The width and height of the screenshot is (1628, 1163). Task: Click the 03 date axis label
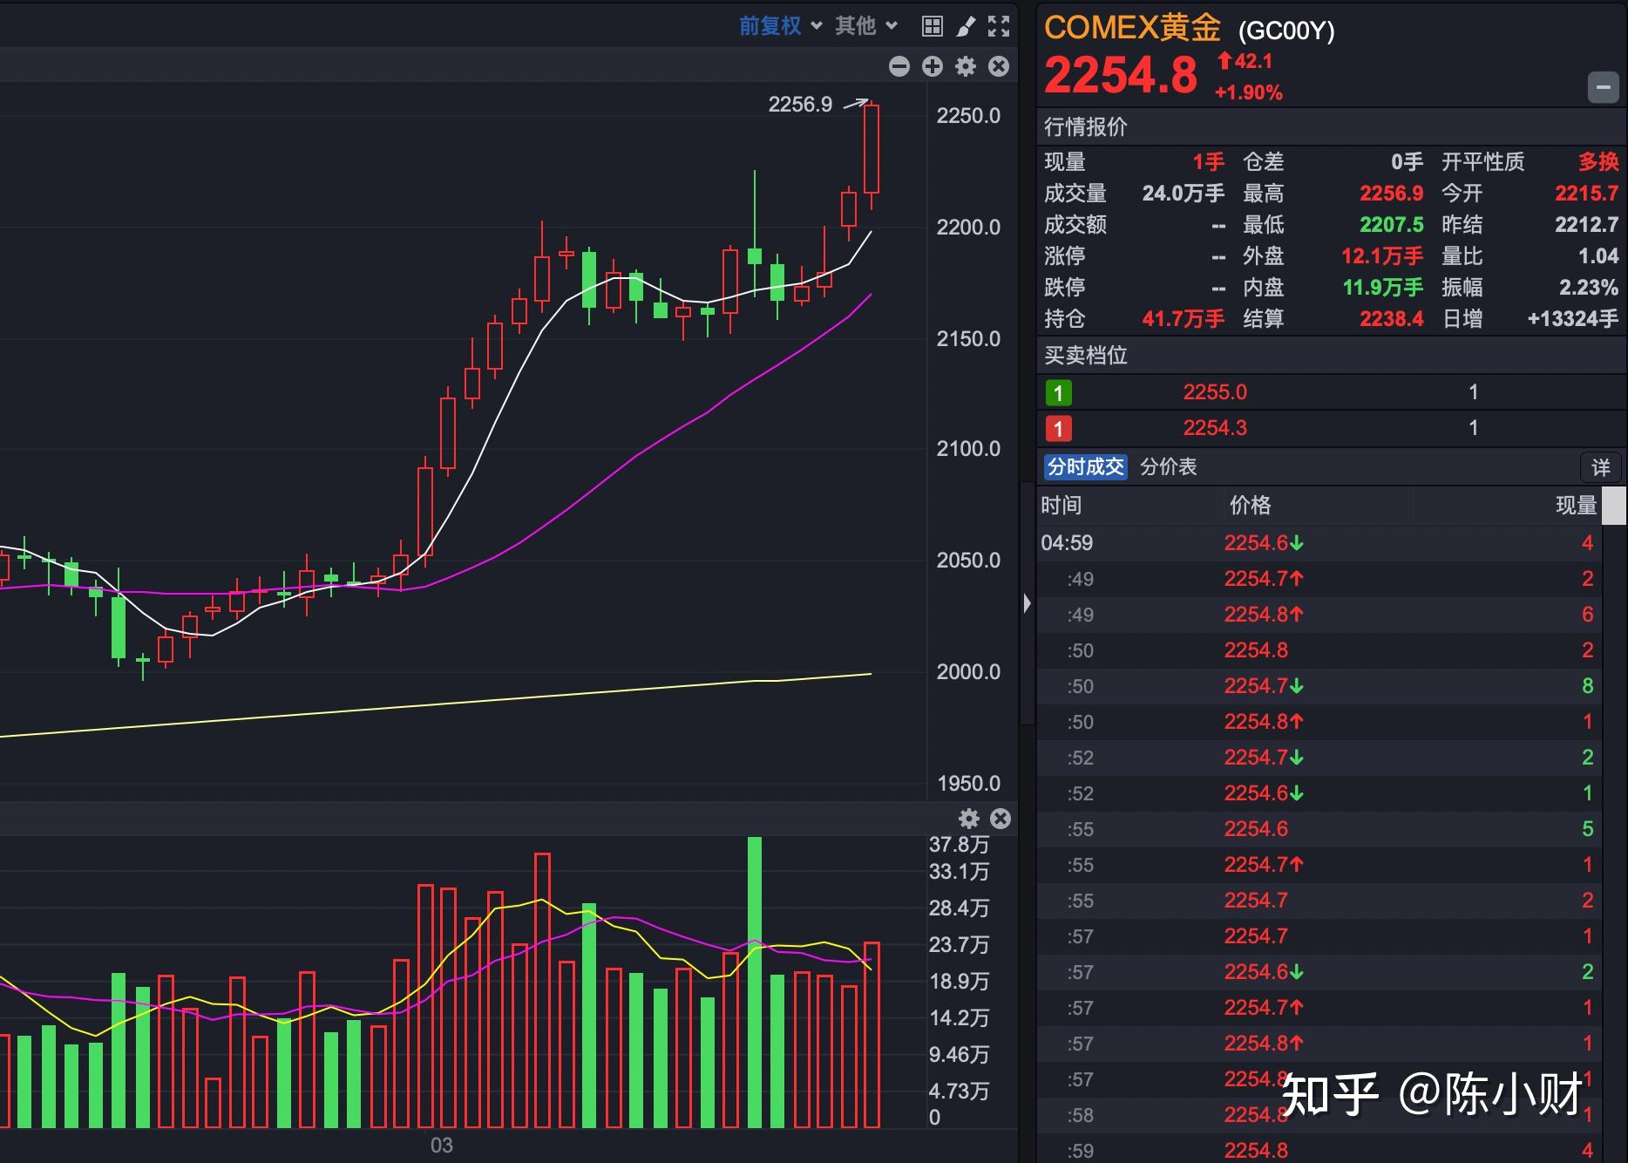[x=442, y=1146]
